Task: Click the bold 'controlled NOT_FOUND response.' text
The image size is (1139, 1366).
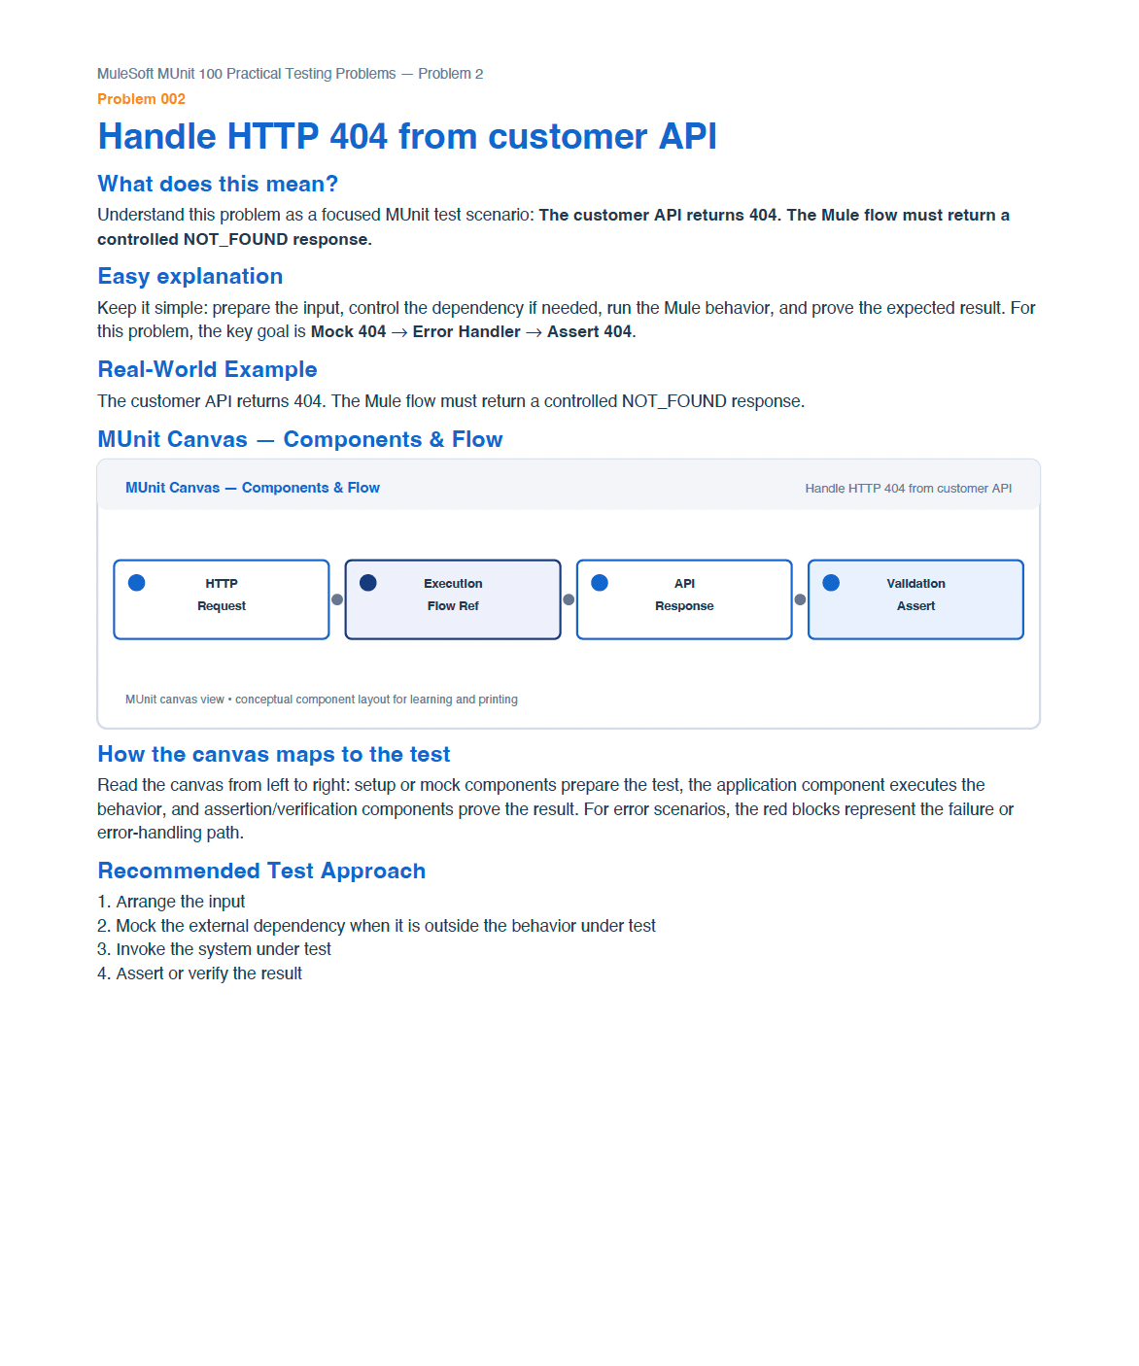Action: 234,239
